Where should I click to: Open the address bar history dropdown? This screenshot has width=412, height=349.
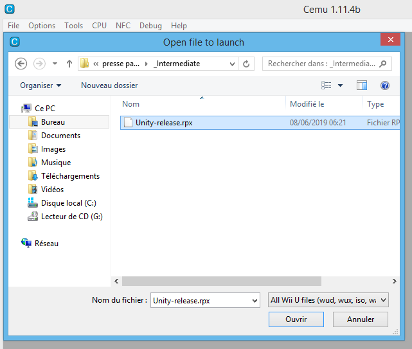pyautogui.click(x=232, y=64)
